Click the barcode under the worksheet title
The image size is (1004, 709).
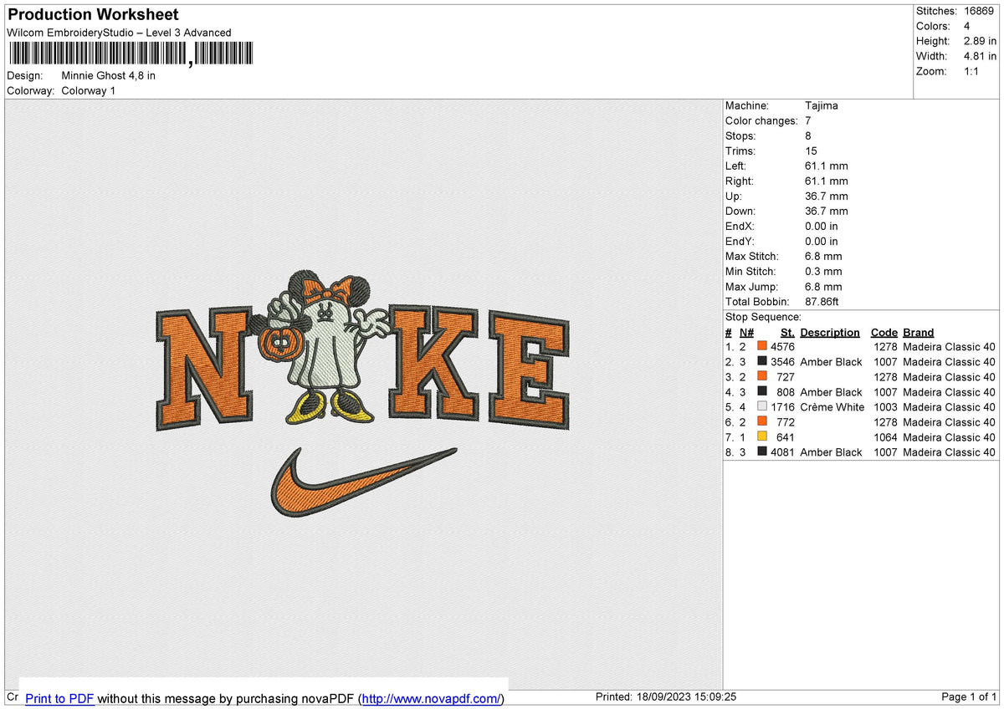click(131, 54)
